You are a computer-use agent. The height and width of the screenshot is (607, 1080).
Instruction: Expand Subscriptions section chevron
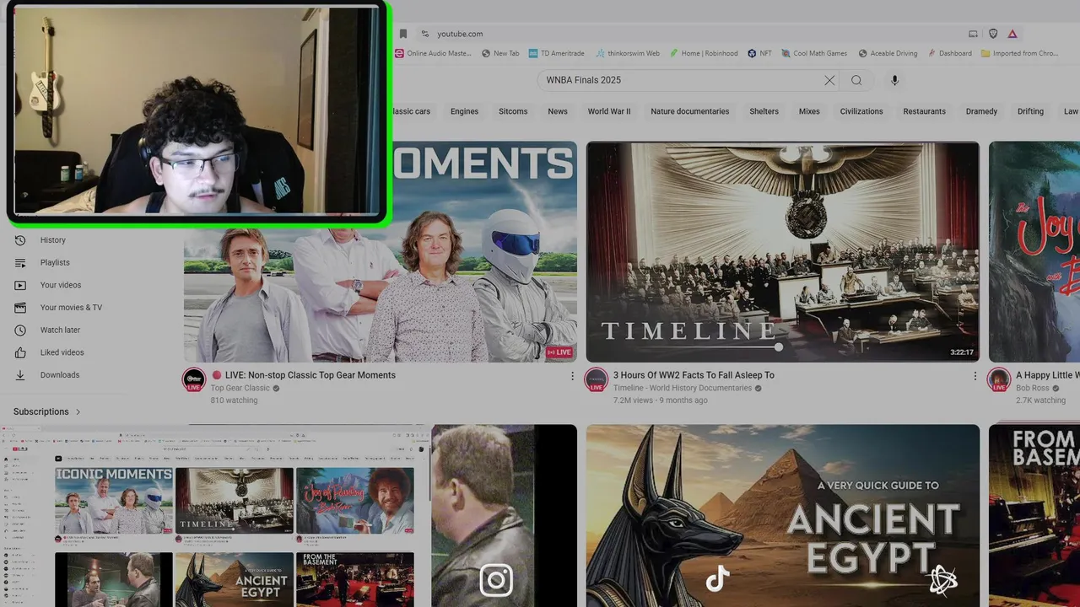pyautogui.click(x=78, y=411)
